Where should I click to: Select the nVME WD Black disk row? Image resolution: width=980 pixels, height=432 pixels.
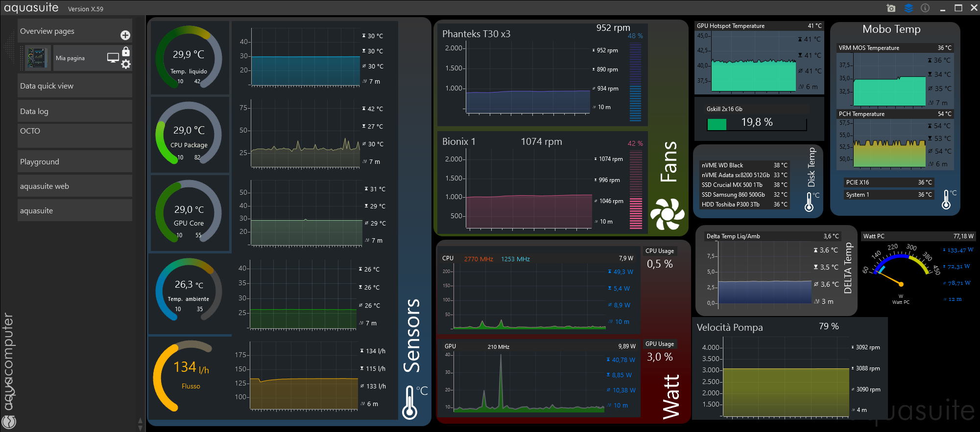[744, 165]
